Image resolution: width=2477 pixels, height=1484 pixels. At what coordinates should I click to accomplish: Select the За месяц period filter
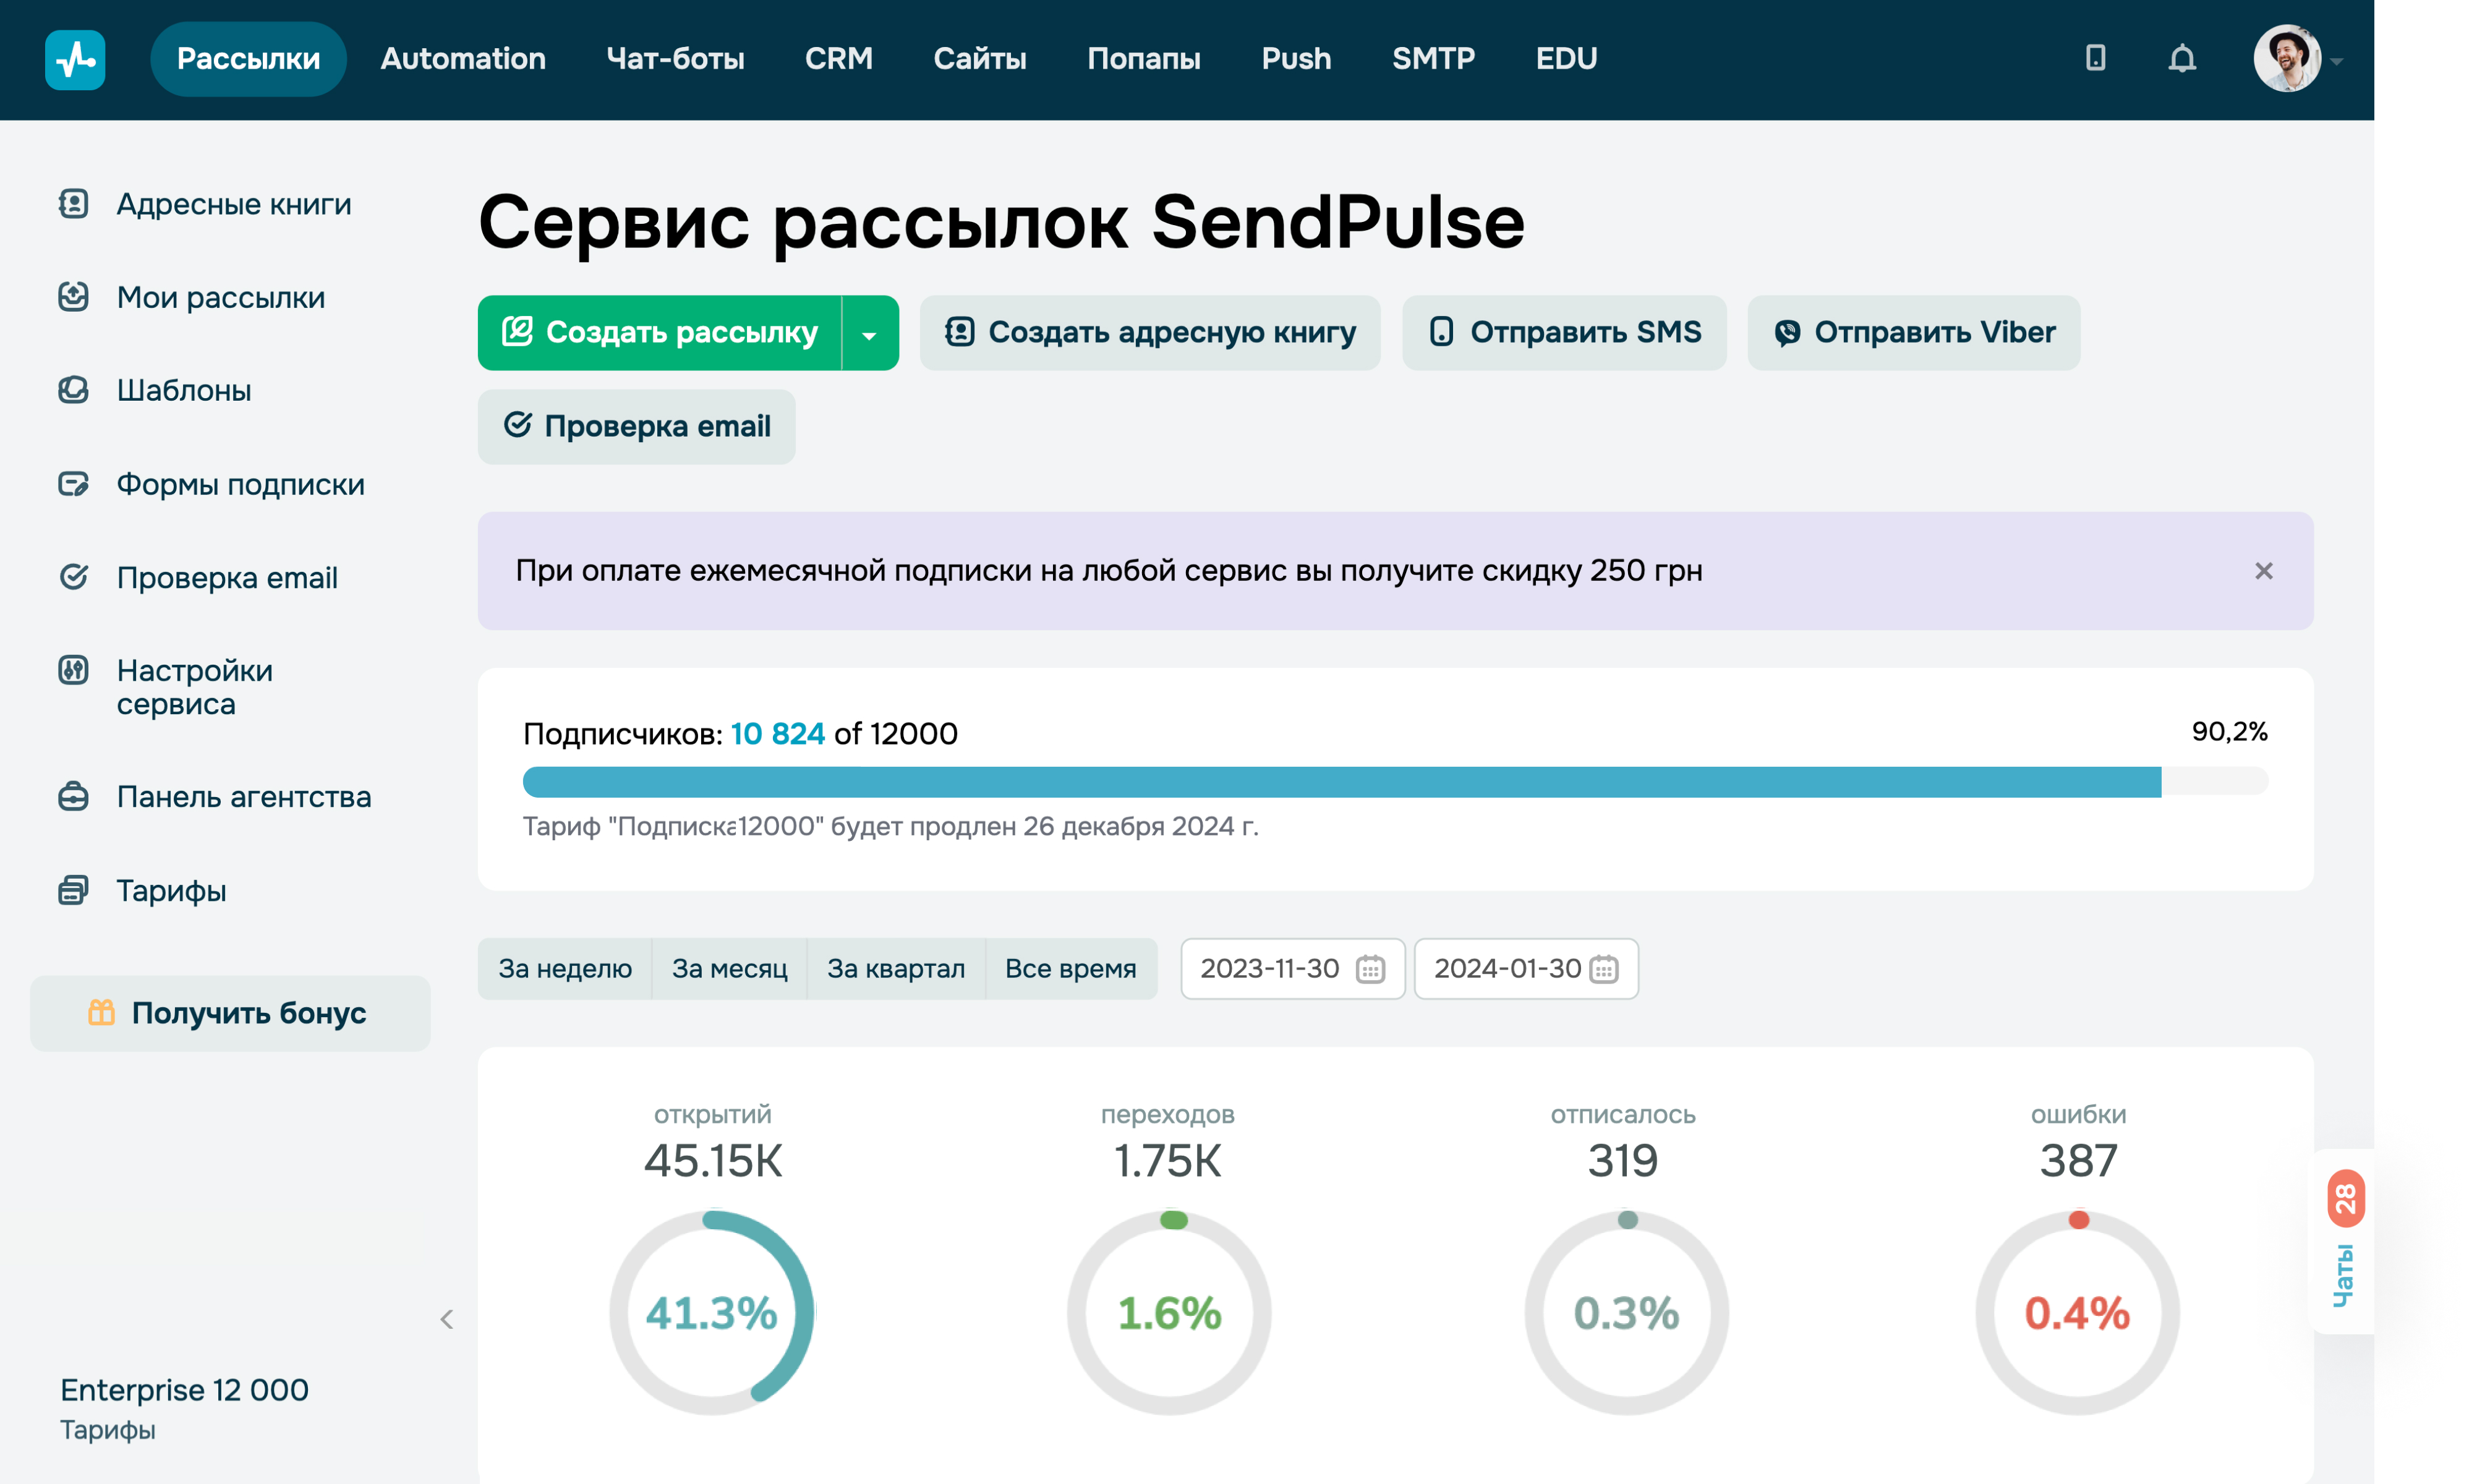coord(729,969)
